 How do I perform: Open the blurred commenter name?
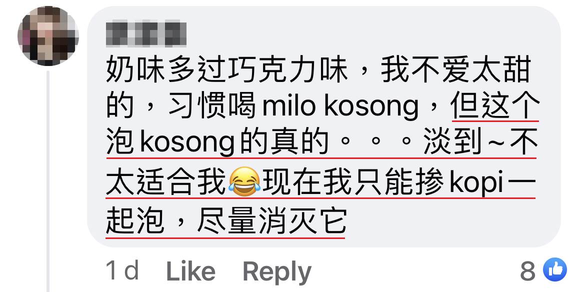point(146,34)
